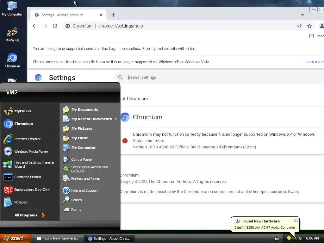
Task: Open the Run... dialog entry
Action: 90,209
